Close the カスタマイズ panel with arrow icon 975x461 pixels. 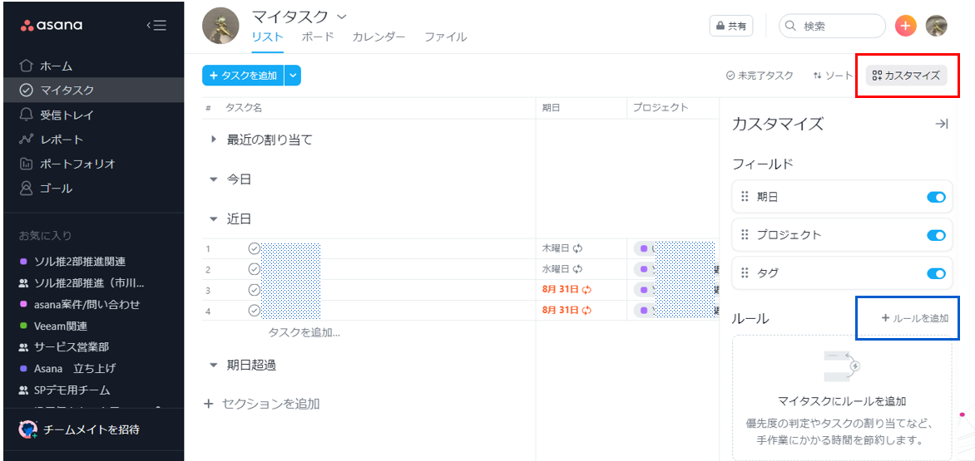tap(942, 124)
